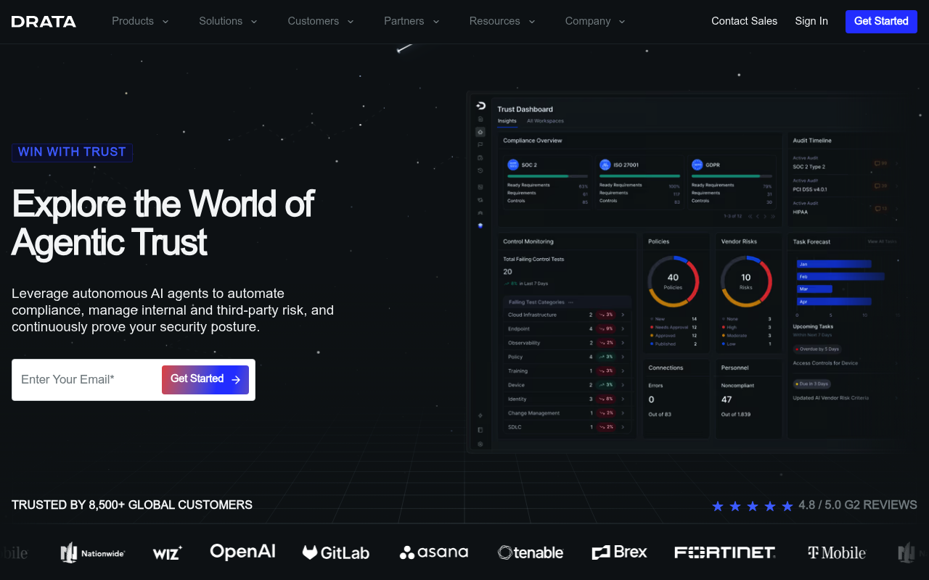929x580 pixels.
Task: Click the blue star rating icons
Action: pos(753,506)
